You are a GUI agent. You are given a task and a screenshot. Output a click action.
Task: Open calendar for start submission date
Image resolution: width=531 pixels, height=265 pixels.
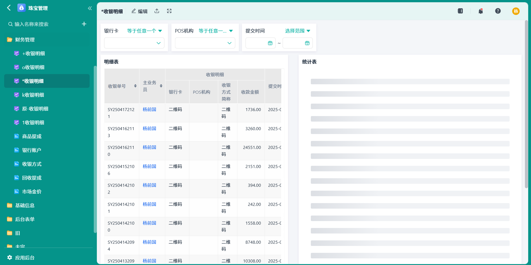(270, 43)
